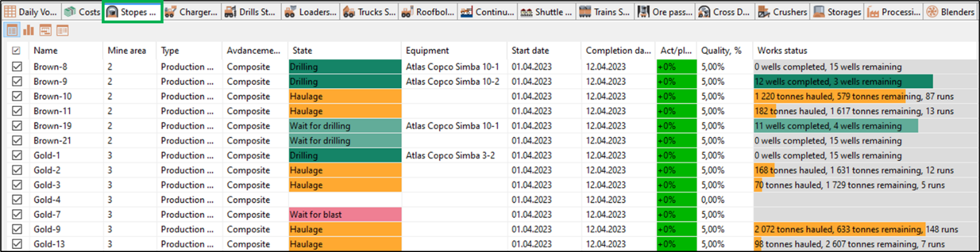Sort by the Mine area column header
Viewport: 980px width, 252px height.
coord(130,51)
